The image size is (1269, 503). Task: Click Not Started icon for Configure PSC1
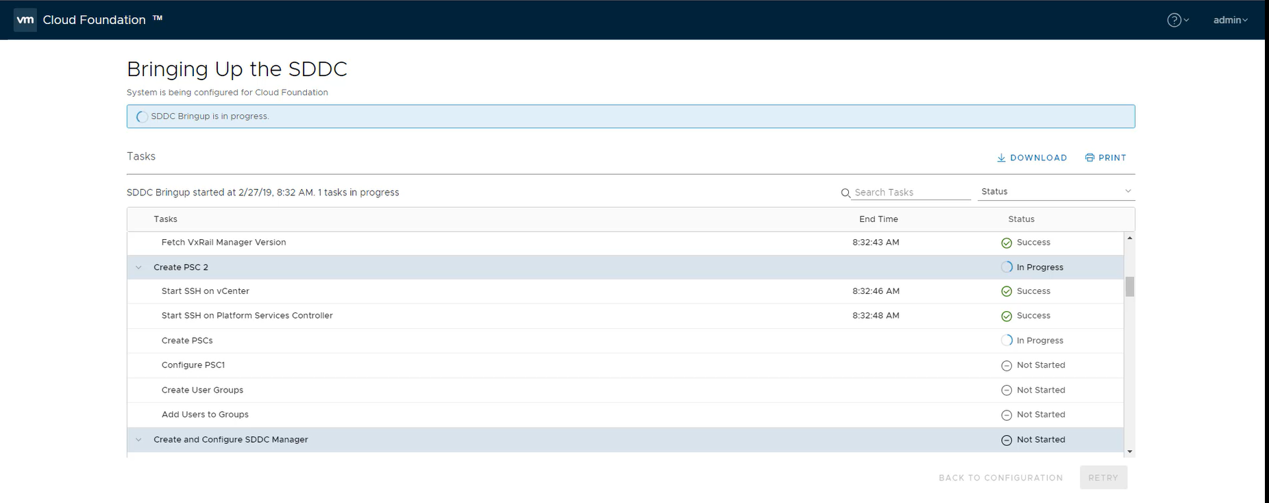(1007, 366)
